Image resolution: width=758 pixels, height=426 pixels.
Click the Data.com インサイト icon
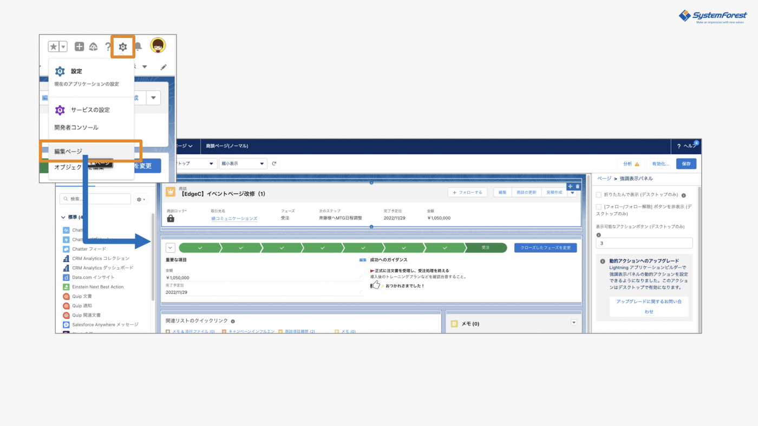pos(66,277)
